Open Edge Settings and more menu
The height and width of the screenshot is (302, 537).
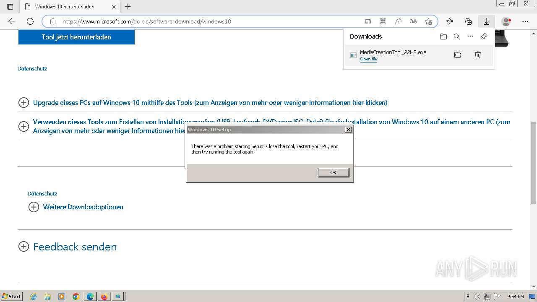click(x=525, y=21)
